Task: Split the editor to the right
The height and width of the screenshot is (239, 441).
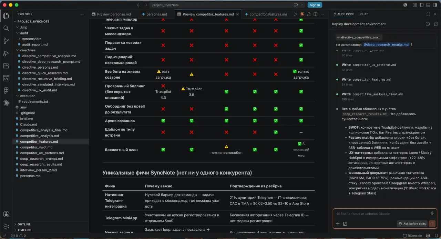Action: point(315,14)
